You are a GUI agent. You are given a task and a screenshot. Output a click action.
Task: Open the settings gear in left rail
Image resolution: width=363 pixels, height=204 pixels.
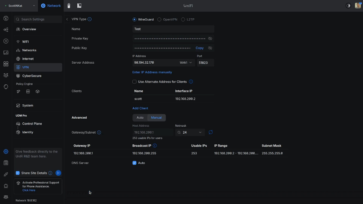[6, 152]
